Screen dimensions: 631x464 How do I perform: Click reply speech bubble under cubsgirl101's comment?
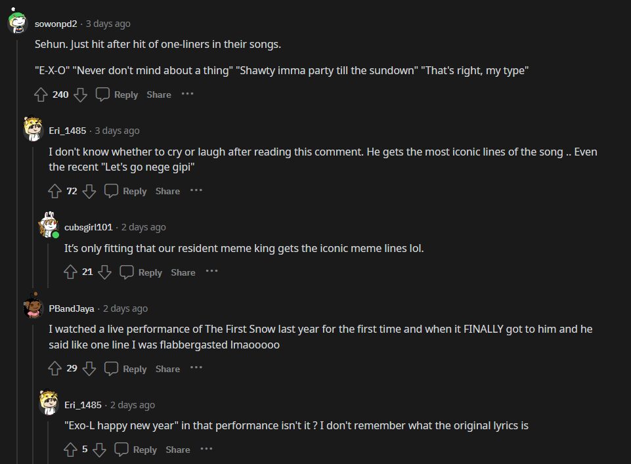(127, 272)
